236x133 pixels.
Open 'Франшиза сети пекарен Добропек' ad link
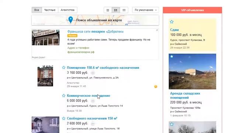[96, 31]
